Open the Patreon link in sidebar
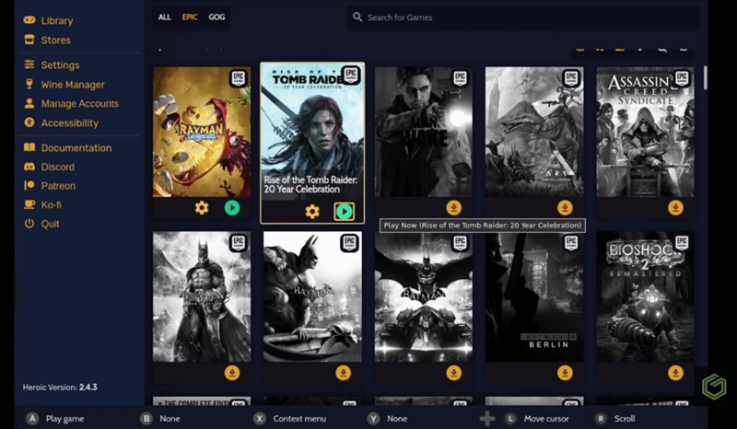Viewport: 737px width, 429px height. (50, 186)
